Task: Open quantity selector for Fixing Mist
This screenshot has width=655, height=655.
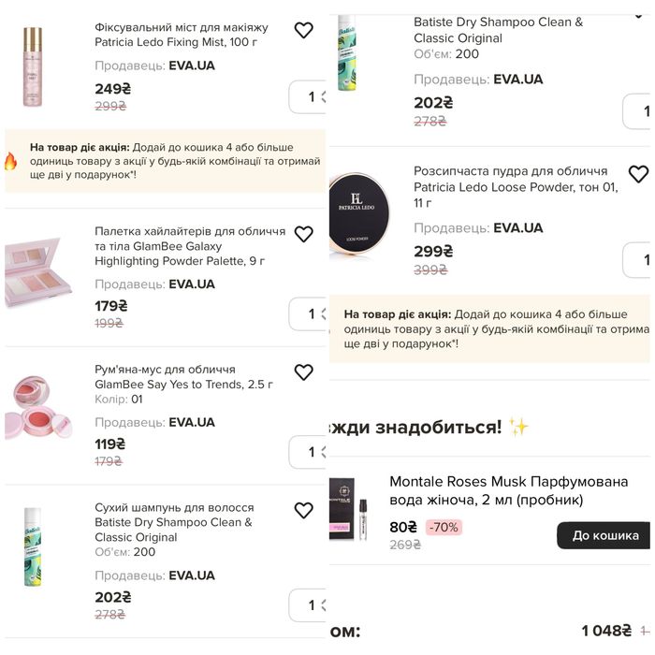Action: 309,96
